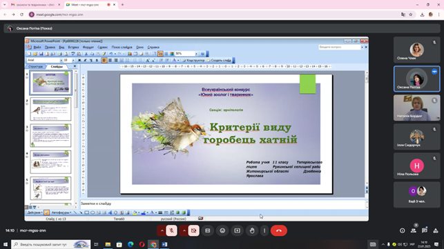This screenshot has height=249, width=444.
Task: Click the Undo arrow in PowerPoint toolbar
Action: point(111,54)
